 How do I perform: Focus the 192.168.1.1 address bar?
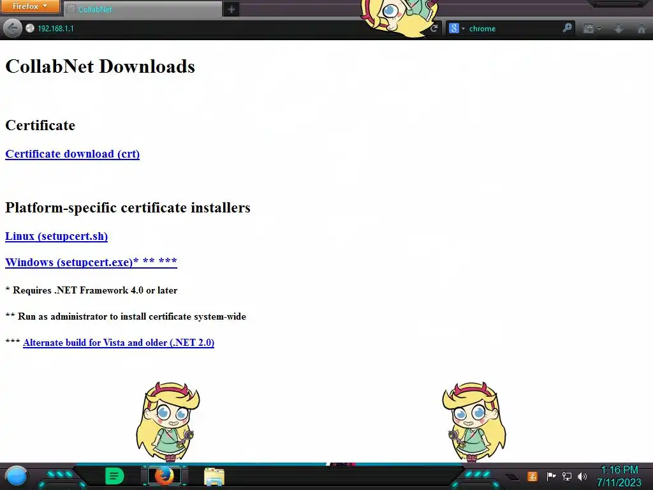tap(225, 28)
